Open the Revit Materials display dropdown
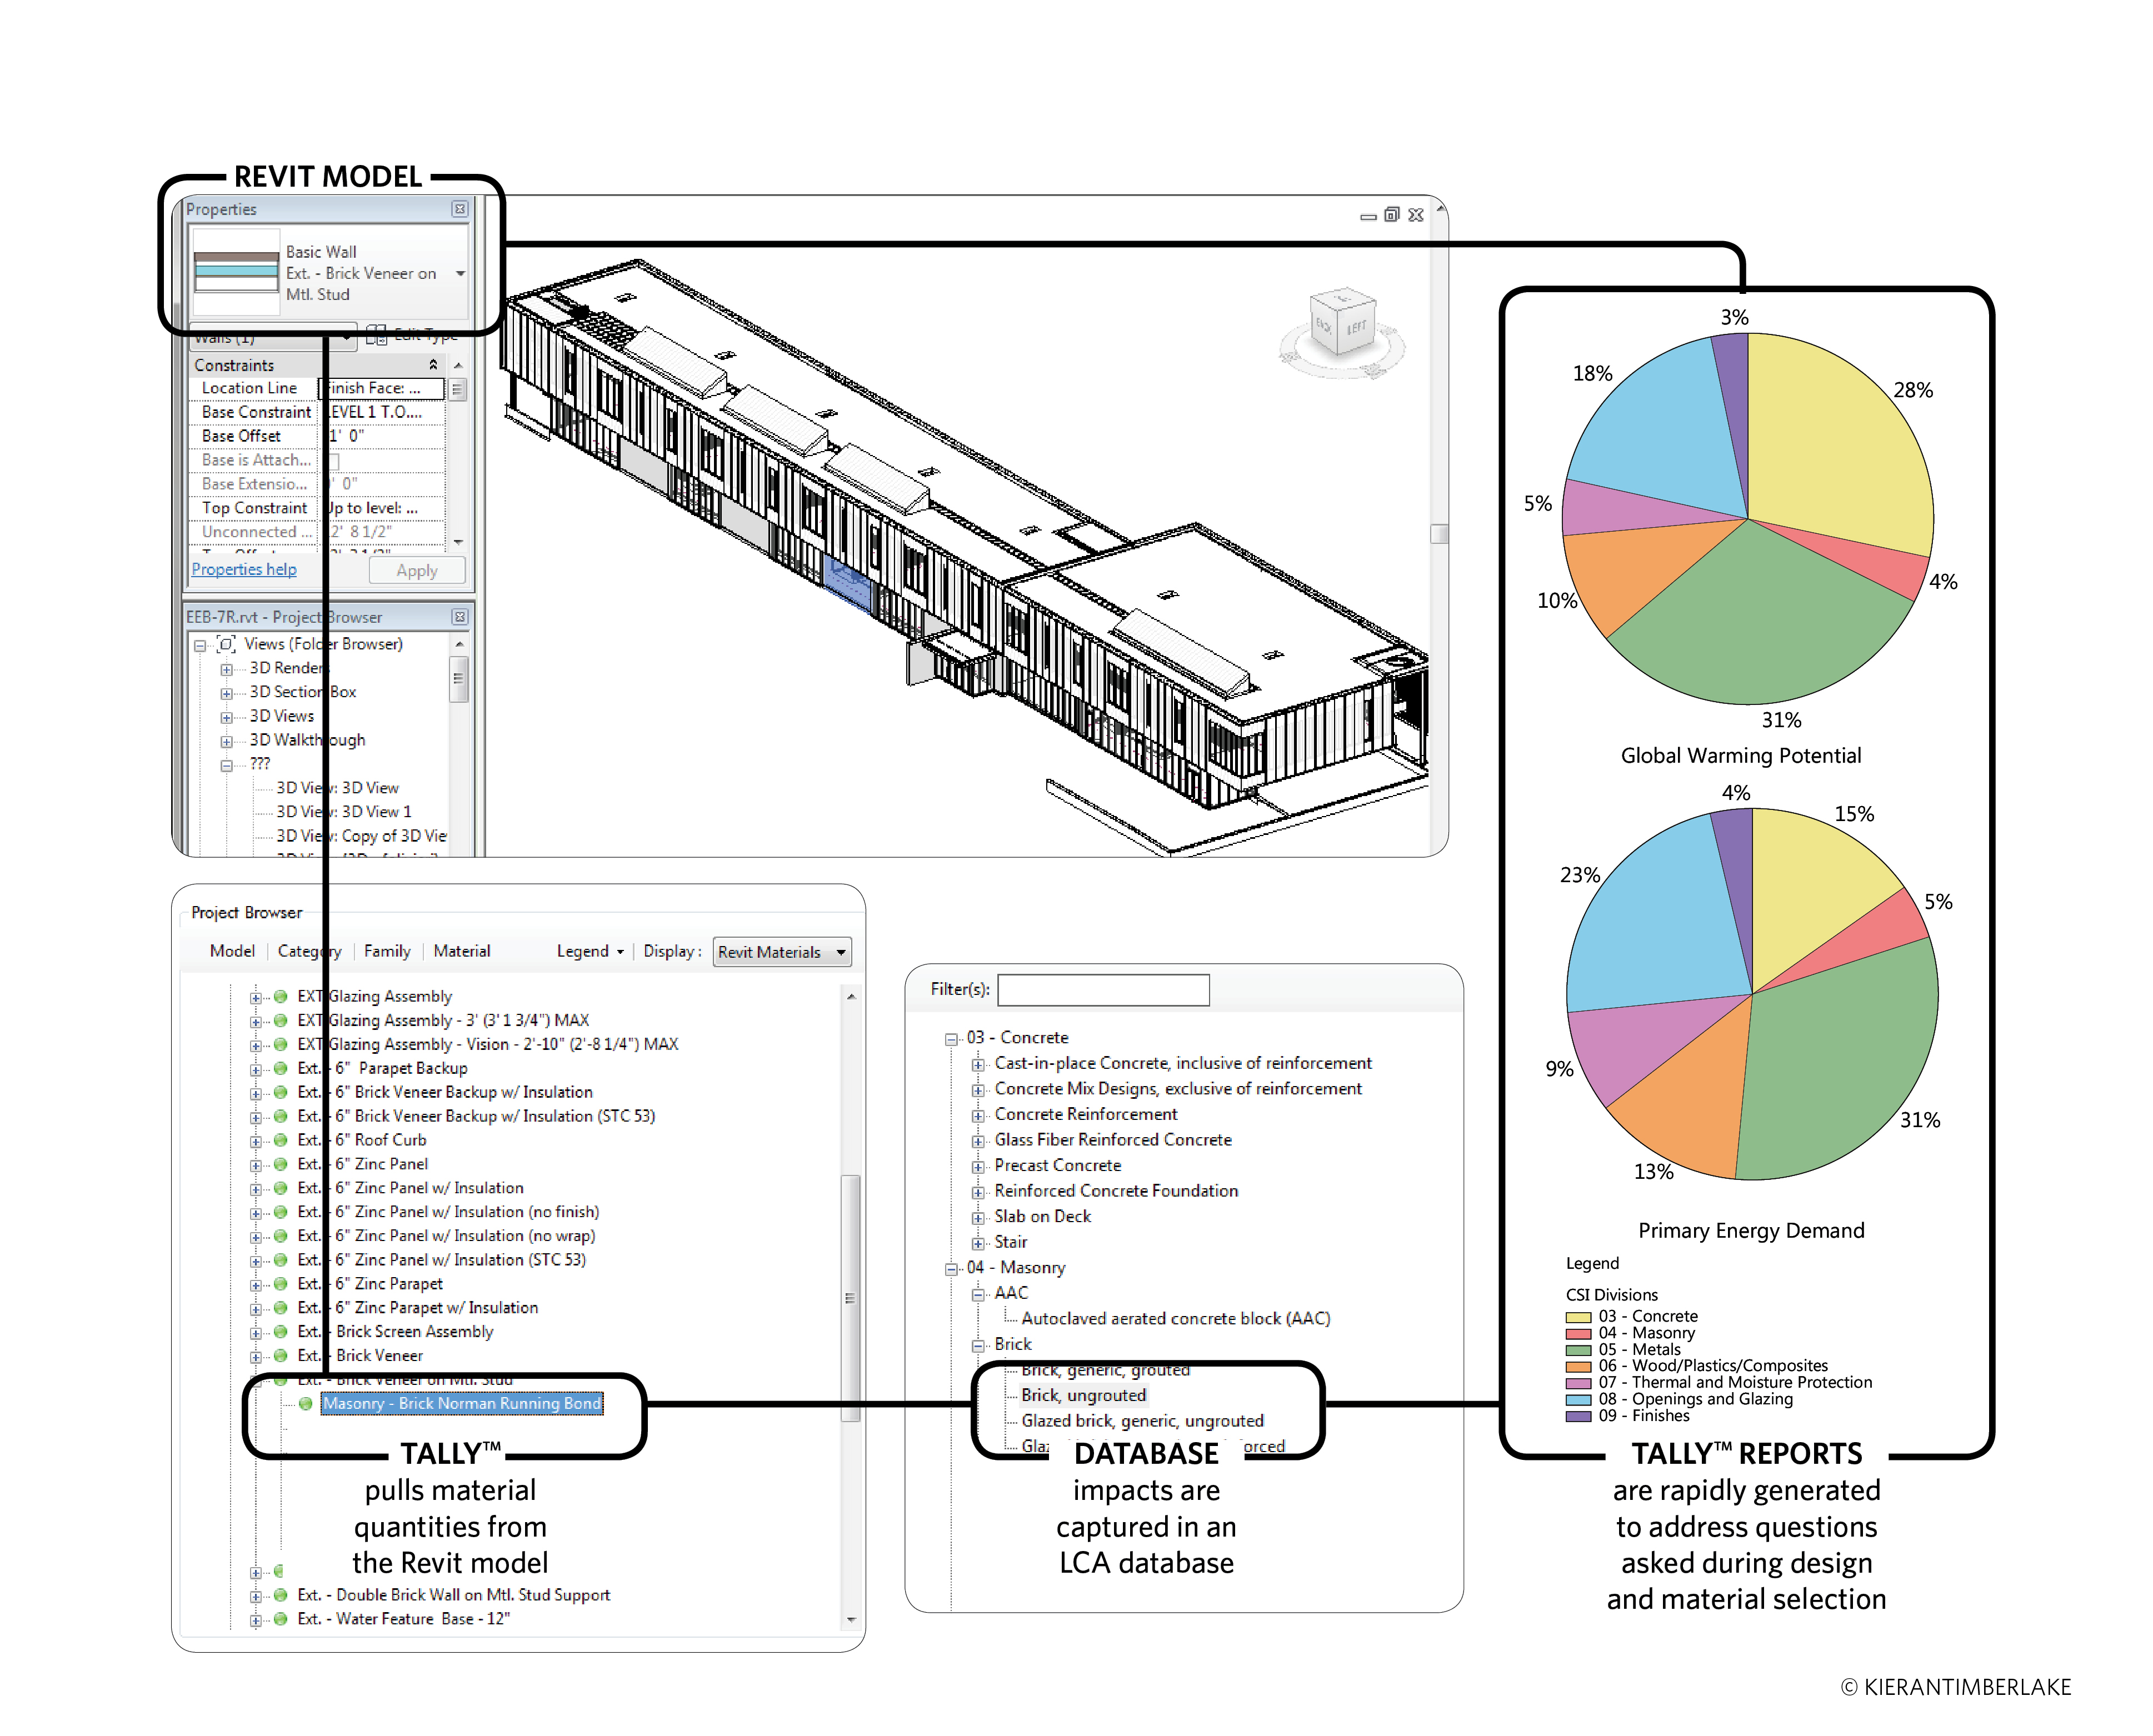Screen dimensions: 2153x1736 (x=841, y=953)
